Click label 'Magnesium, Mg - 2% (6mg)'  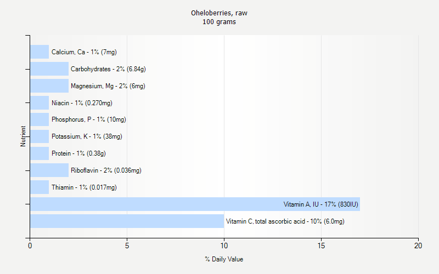click(108, 86)
